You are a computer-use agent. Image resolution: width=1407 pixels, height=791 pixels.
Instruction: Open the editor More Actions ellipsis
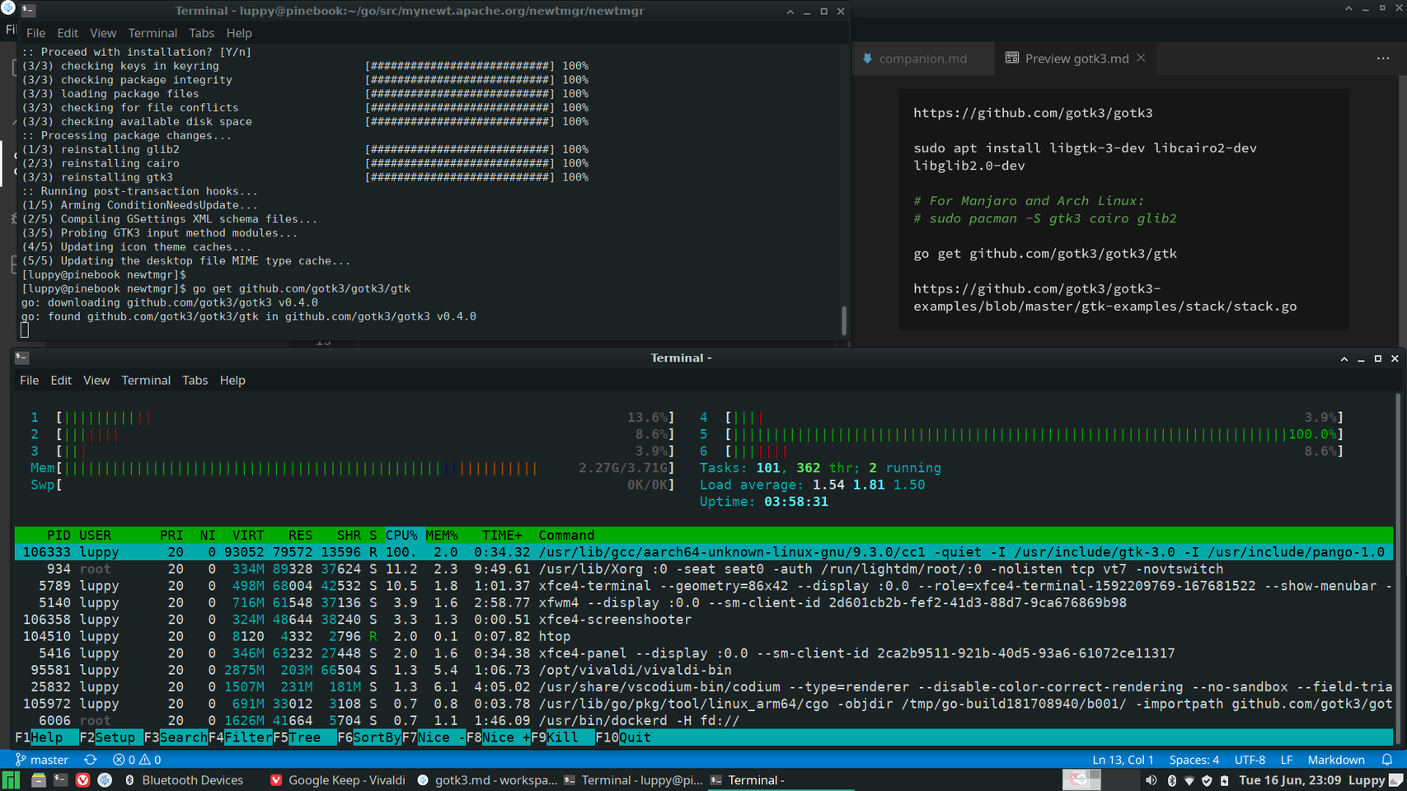(x=1383, y=59)
